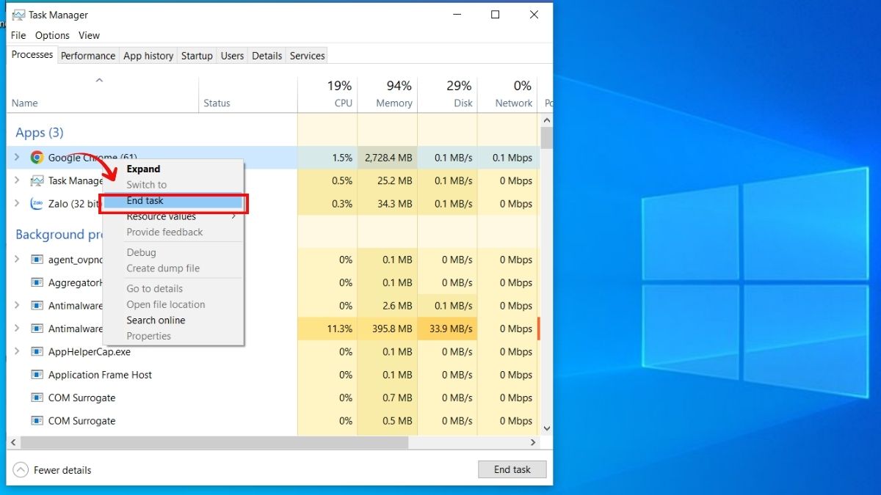
Task: Click the Fewer details arrow icon
Action: point(21,470)
